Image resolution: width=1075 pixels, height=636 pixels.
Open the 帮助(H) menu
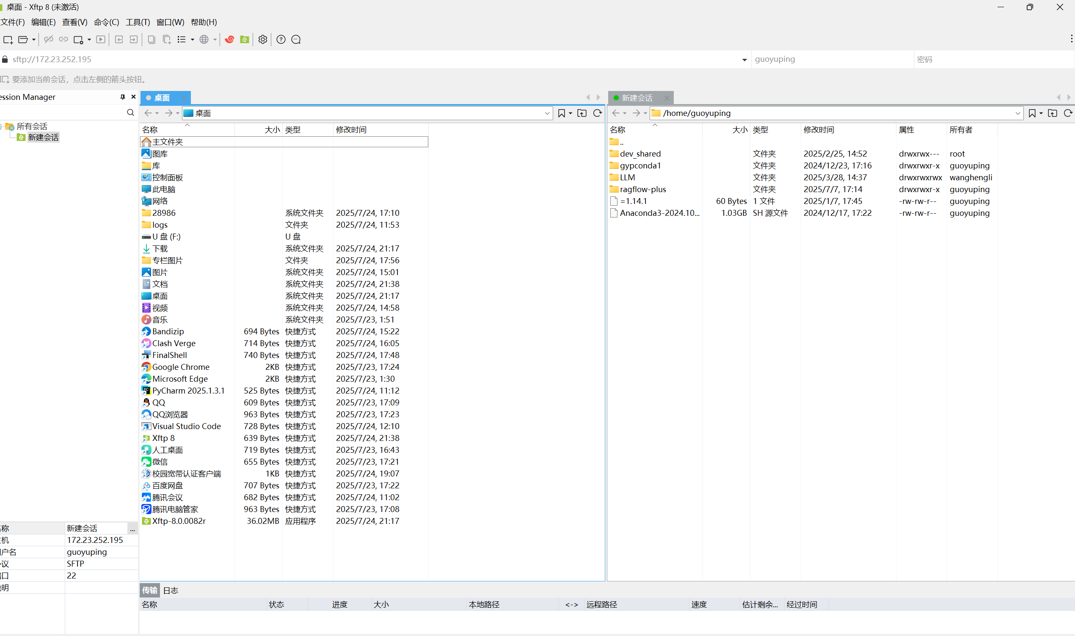(204, 22)
